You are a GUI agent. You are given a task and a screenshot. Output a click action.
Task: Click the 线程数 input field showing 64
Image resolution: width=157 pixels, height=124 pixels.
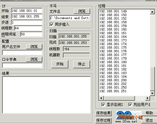click(28, 28)
